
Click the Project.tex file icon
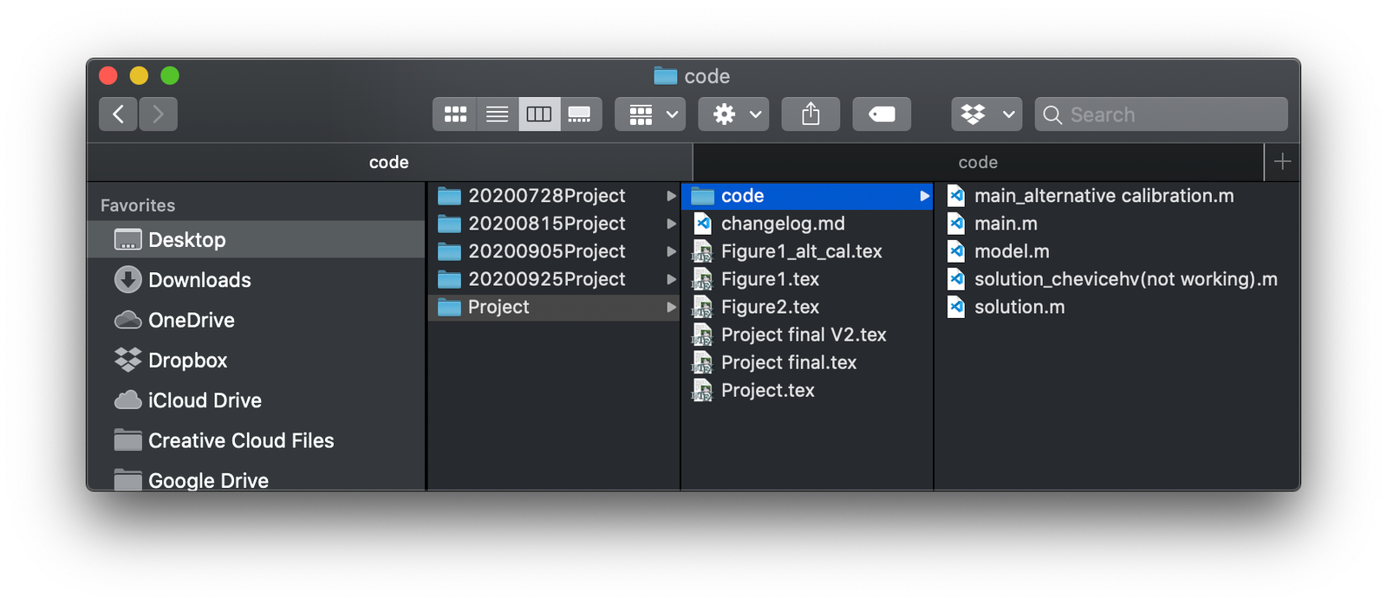(702, 390)
